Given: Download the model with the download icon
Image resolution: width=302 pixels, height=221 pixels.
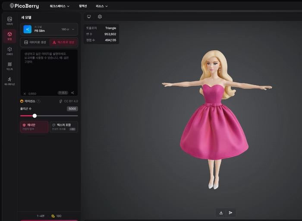Looking at the screenshot, I should pos(221,213).
